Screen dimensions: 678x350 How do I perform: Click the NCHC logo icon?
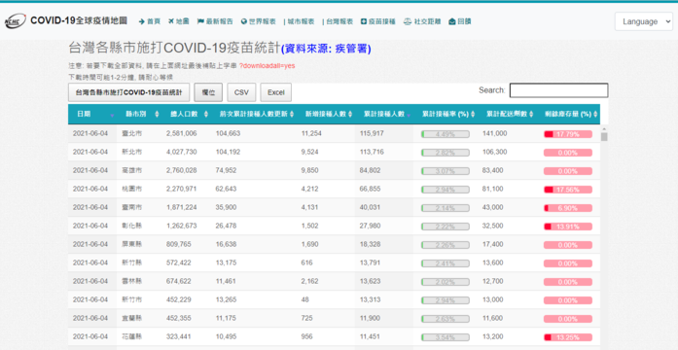pos(16,21)
